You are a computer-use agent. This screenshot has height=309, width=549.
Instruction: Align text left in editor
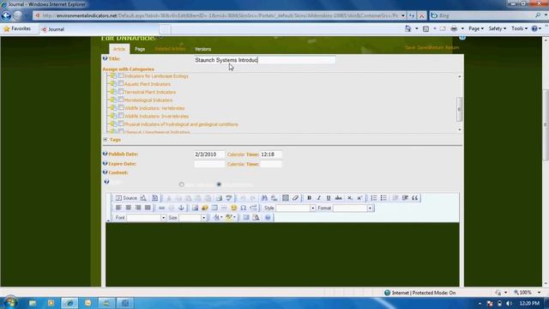point(118,208)
